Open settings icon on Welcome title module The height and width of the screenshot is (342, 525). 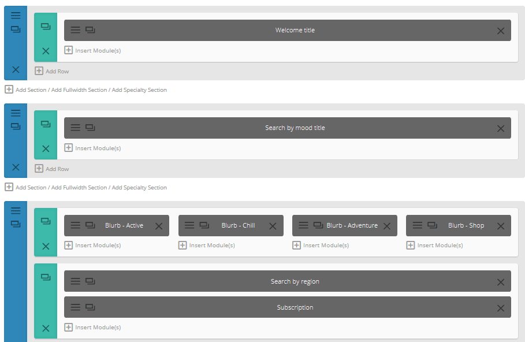coord(75,31)
